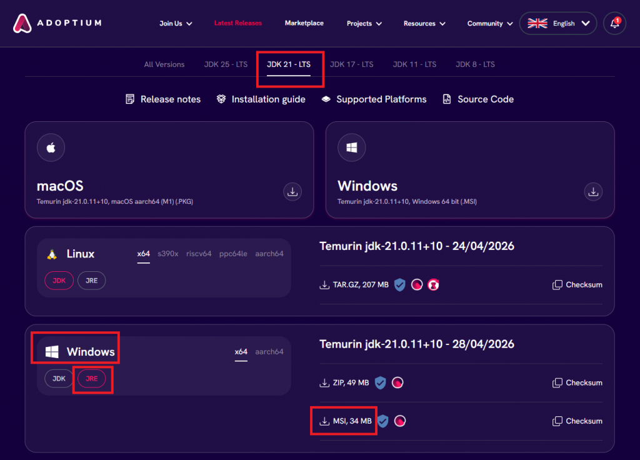The image size is (640, 460).
Task: Click macOS Temurin jdk-21.0.11+10 aarch64 description
Action: (115, 202)
